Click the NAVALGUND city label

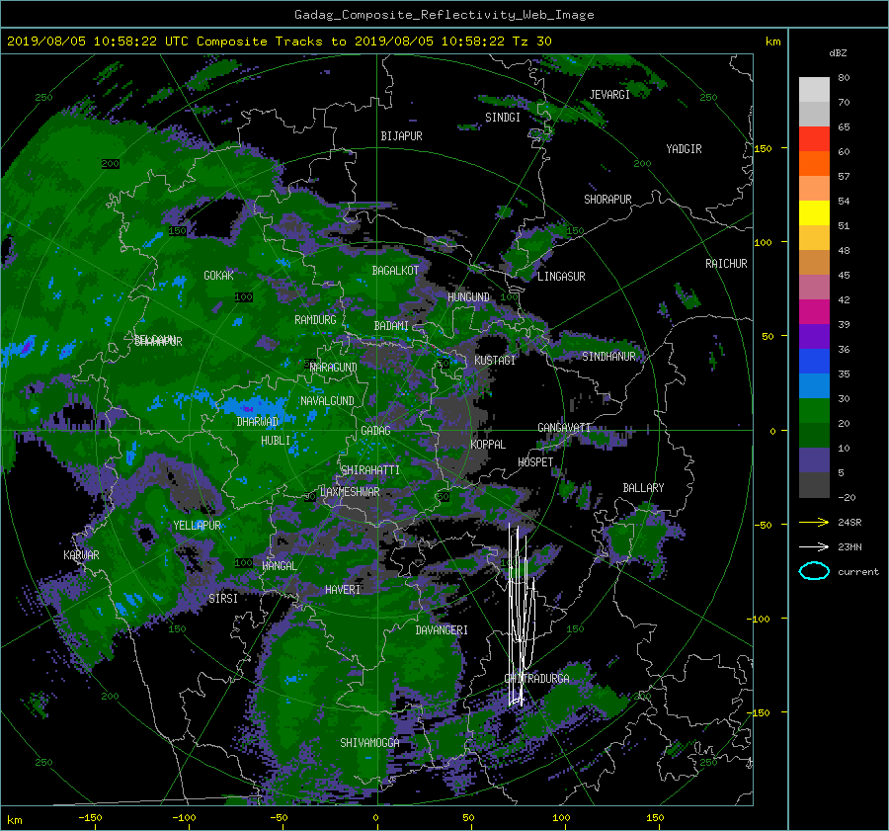[x=327, y=401]
